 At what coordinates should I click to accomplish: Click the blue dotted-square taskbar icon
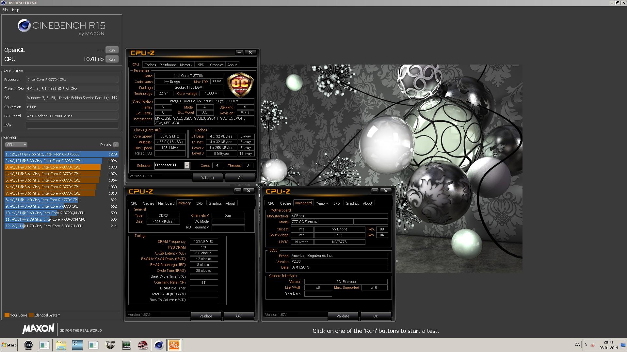pos(77,345)
